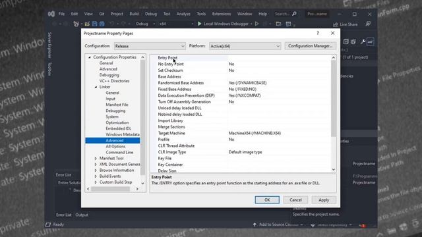Image resolution: width=422 pixels, height=237 pixels.
Task: Click the Entry Point property value field
Action: pos(279,58)
